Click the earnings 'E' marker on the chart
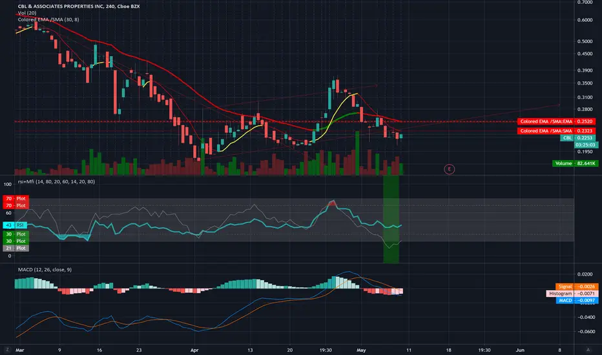 coord(449,169)
